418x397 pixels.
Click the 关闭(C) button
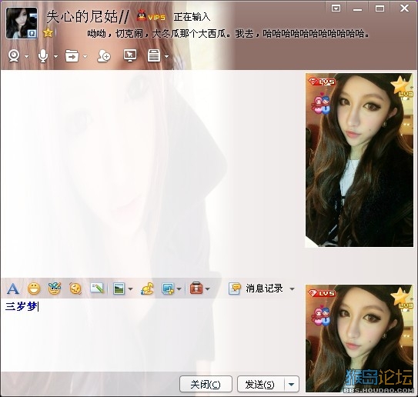point(206,384)
